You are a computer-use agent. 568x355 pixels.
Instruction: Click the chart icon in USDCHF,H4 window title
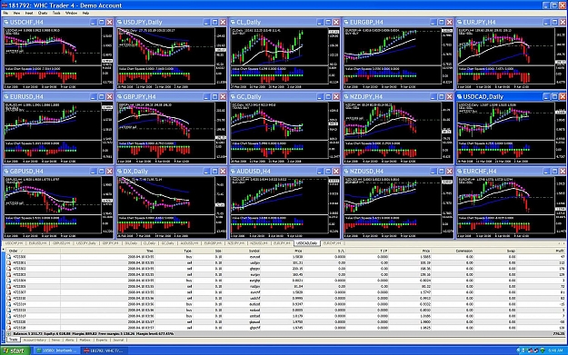click(x=6, y=23)
